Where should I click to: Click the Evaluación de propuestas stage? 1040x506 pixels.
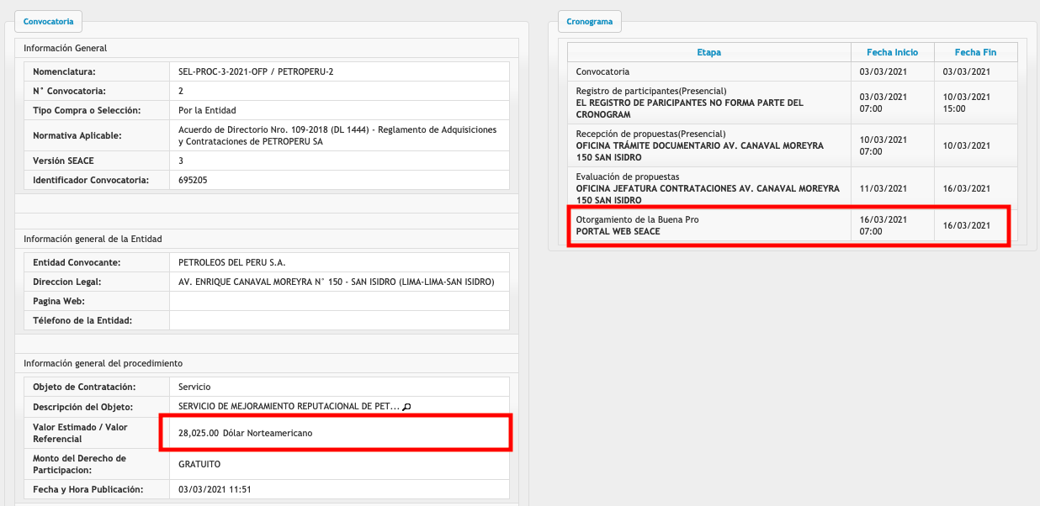(x=628, y=177)
